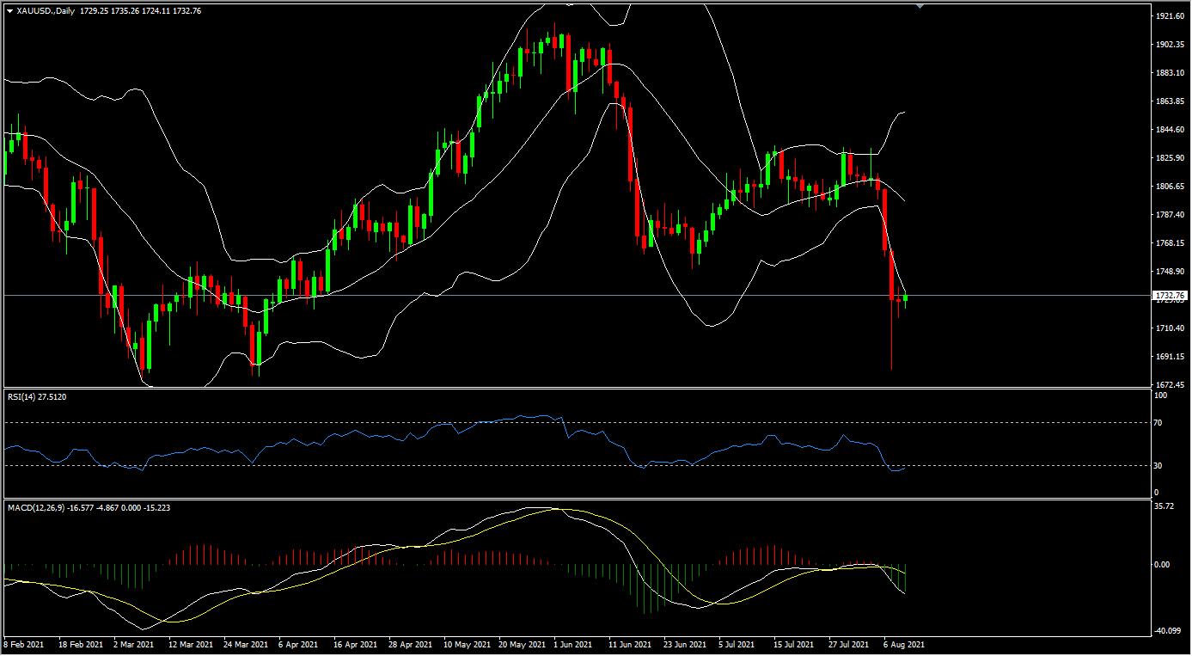This screenshot has width=1192, height=656.
Task: Click the divider between RSI and MACD panels
Action: click(x=576, y=499)
